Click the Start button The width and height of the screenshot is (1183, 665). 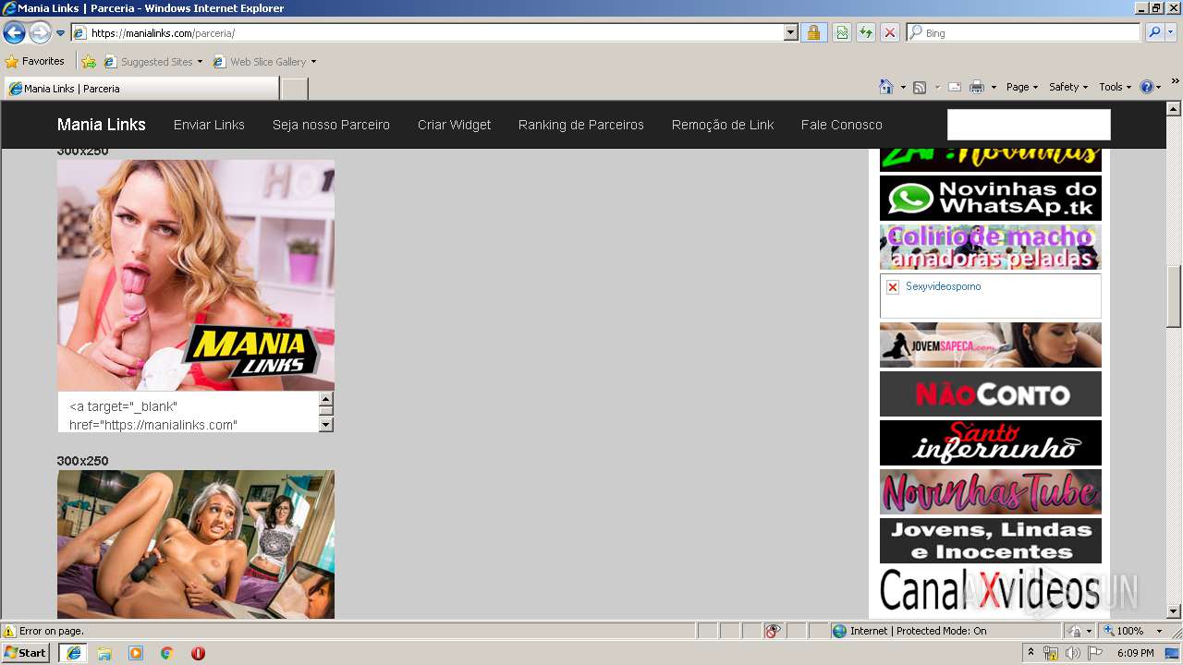[26, 653]
